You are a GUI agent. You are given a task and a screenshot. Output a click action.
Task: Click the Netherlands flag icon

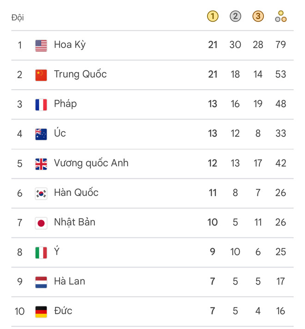click(x=41, y=282)
